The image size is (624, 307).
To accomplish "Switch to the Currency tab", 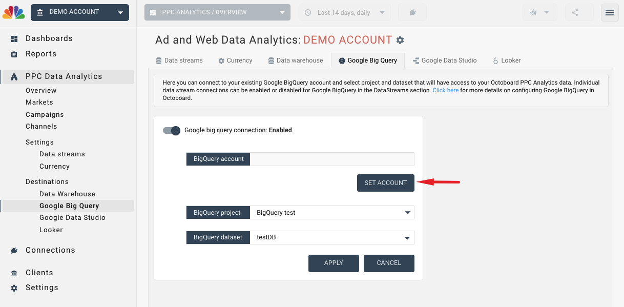I will [x=235, y=60].
